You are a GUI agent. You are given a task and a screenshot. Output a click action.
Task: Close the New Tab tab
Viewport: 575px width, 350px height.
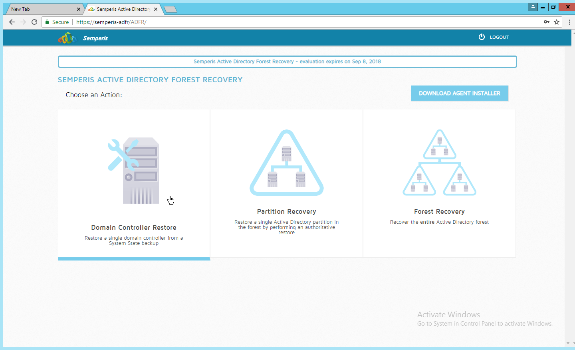[78, 9]
